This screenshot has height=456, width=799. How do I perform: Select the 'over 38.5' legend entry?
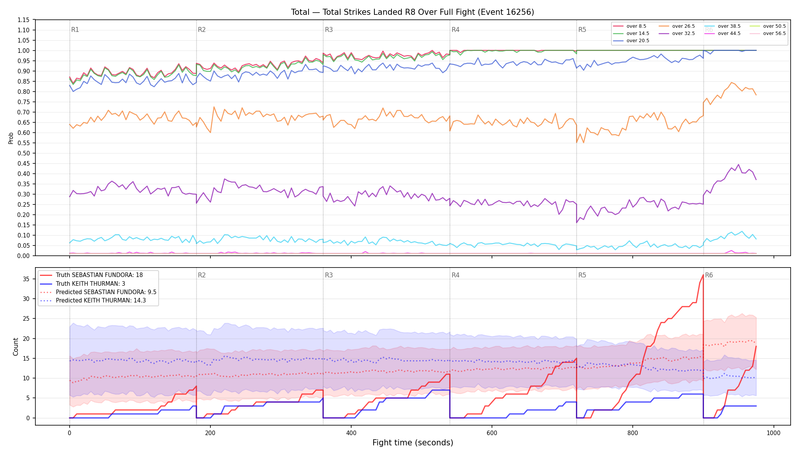723,26
